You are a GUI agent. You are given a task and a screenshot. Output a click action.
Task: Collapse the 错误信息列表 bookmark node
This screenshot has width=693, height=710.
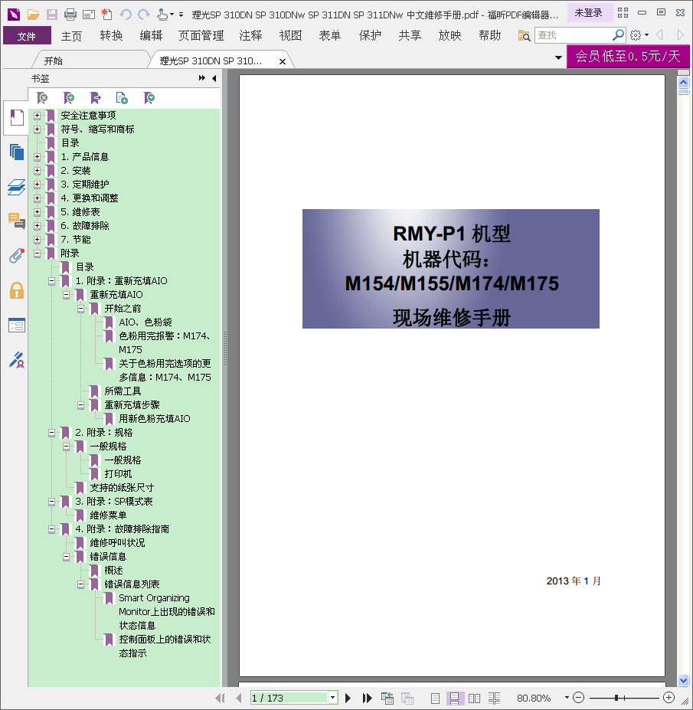[80, 584]
